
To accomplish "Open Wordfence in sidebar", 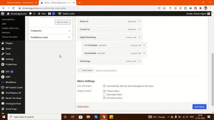I will tap(11, 82).
